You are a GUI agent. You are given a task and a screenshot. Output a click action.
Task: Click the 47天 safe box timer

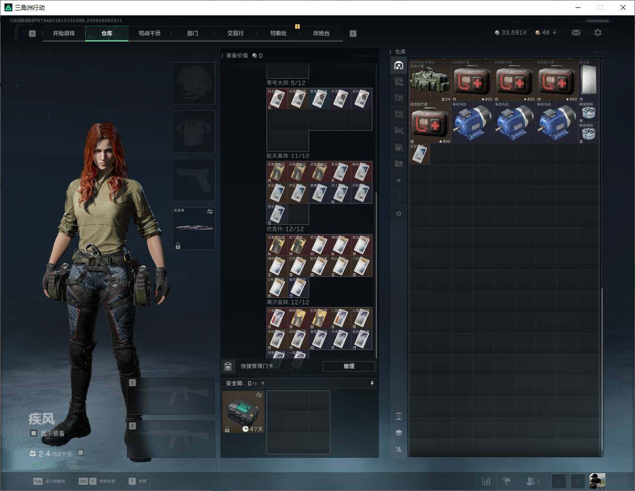[253, 429]
